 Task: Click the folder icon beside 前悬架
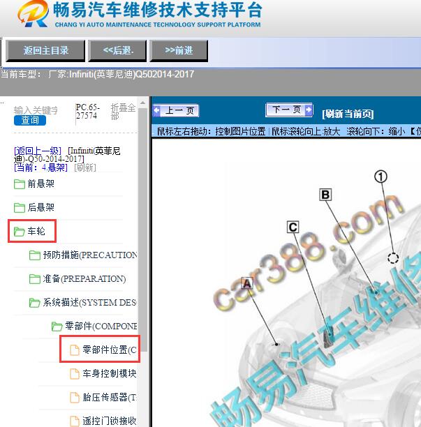[x=20, y=184]
